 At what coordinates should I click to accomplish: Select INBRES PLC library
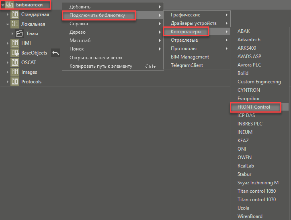click(260, 124)
